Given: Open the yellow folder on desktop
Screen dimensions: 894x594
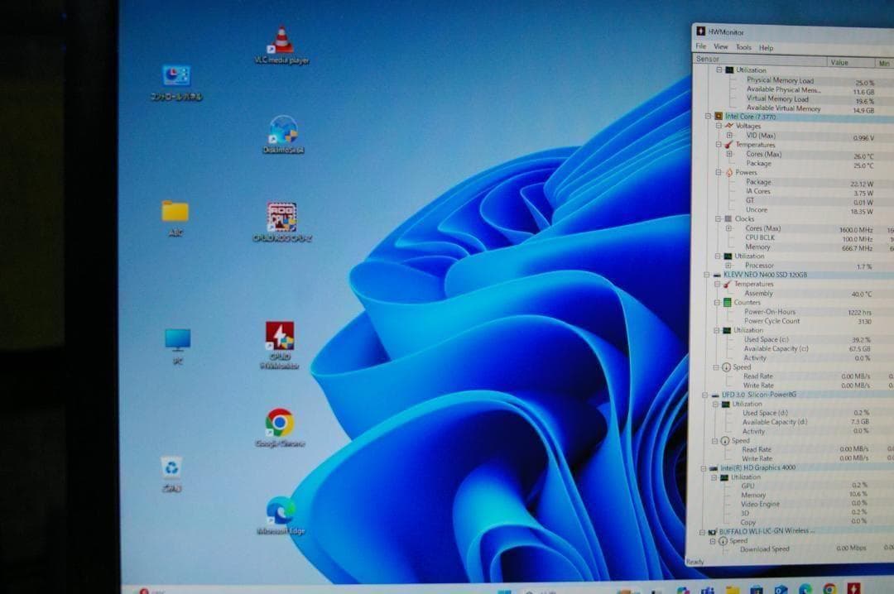Looking at the screenshot, I should tap(175, 213).
